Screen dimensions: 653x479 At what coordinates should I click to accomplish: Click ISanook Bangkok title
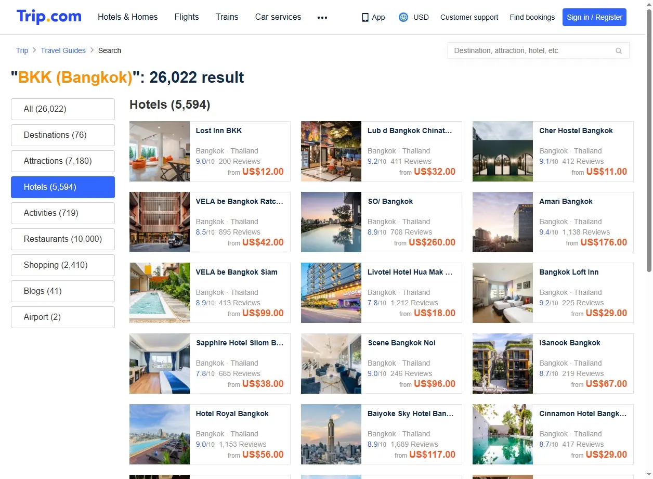(x=570, y=343)
